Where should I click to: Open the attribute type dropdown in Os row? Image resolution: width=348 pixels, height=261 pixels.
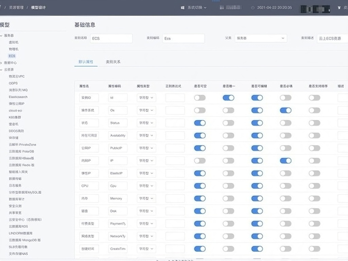[146, 110]
